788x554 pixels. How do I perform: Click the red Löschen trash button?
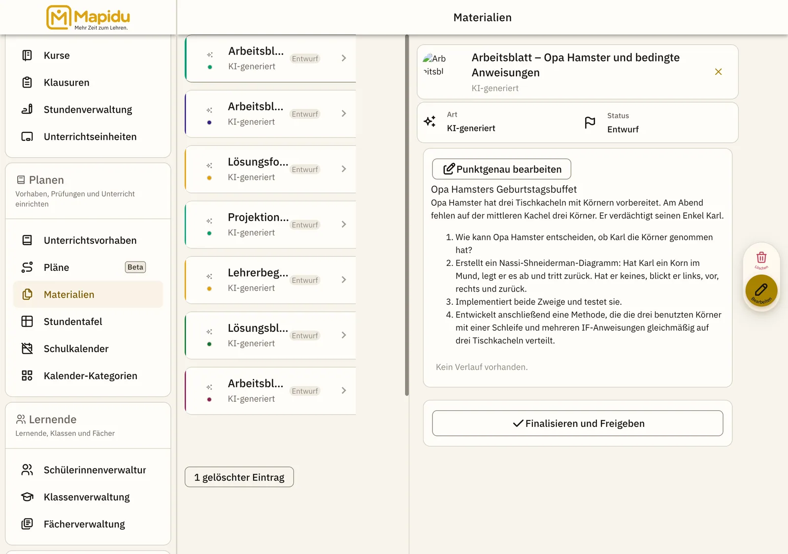click(761, 259)
